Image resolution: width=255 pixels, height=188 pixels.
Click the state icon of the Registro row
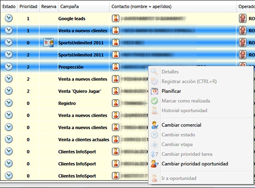[9, 103]
